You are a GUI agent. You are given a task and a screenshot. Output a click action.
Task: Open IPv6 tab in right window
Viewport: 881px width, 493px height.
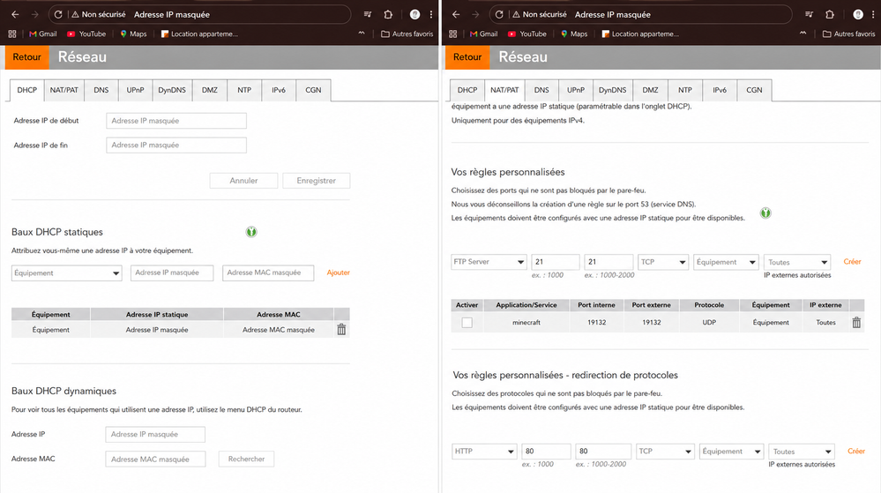(720, 90)
